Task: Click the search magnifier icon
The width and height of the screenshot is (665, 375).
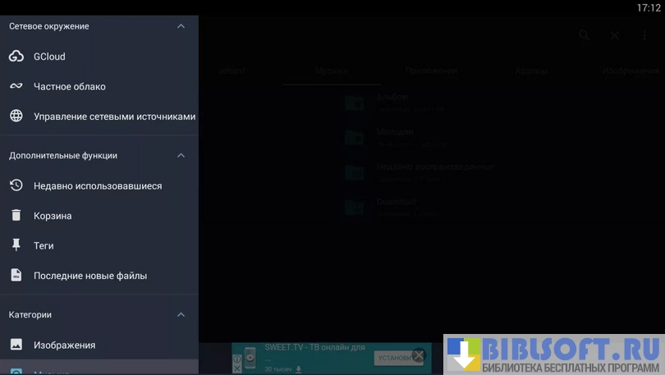Action: coord(584,35)
